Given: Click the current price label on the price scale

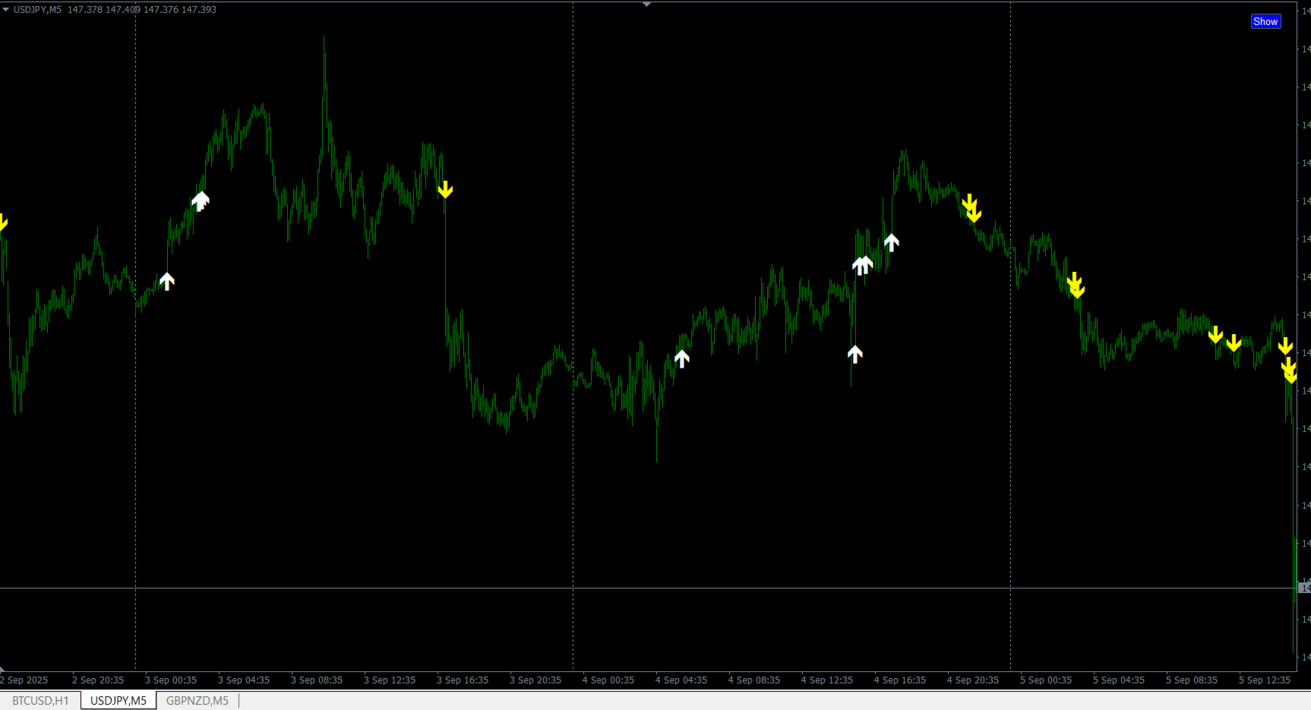Looking at the screenshot, I should tap(1304, 588).
